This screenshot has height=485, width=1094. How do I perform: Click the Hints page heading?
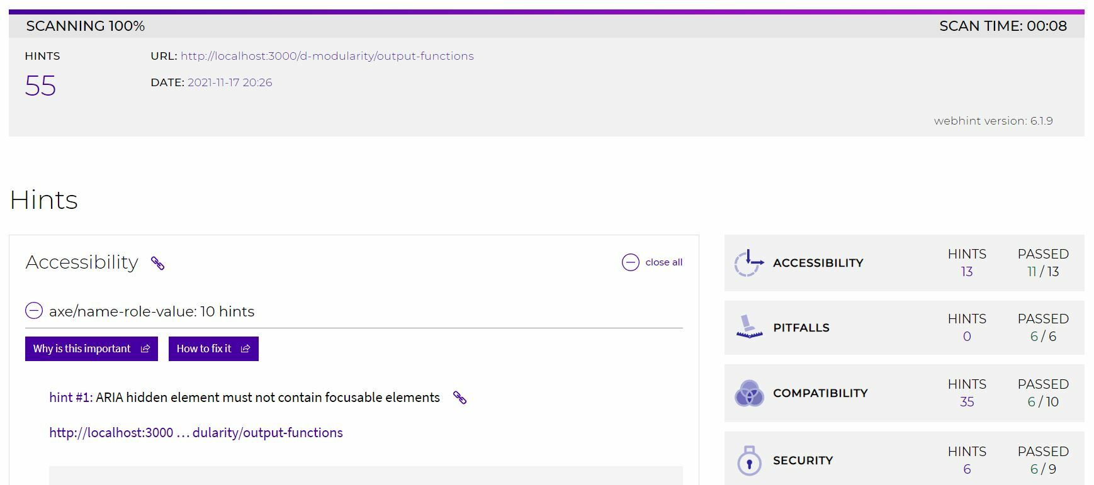tap(44, 200)
